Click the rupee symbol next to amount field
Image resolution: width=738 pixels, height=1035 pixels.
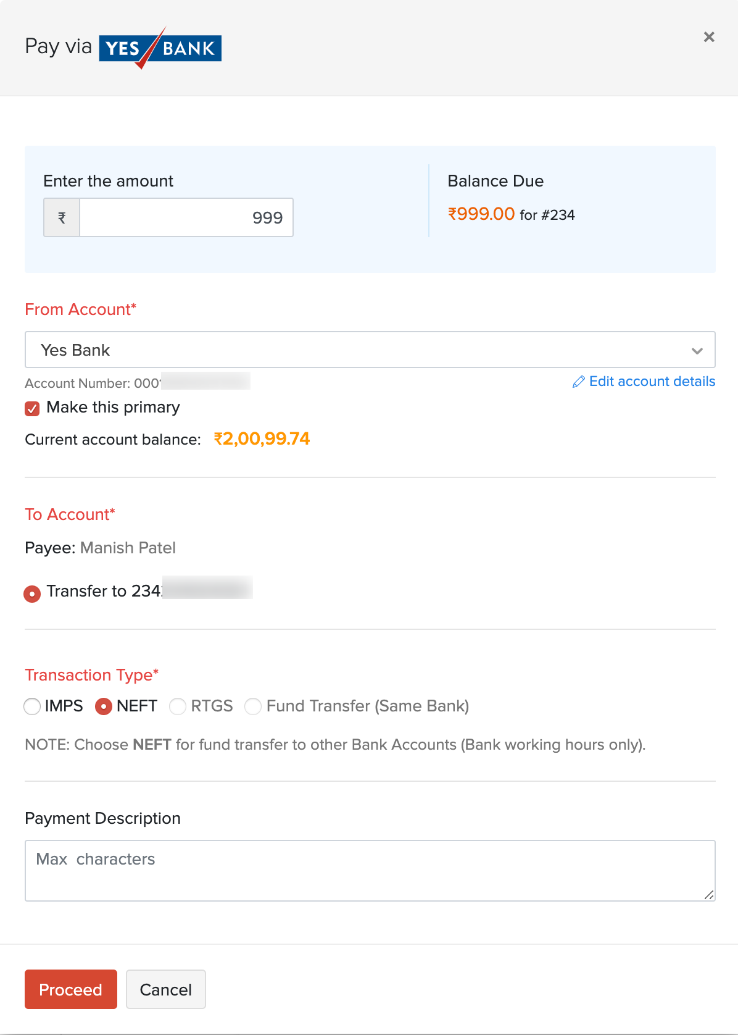[x=61, y=217]
